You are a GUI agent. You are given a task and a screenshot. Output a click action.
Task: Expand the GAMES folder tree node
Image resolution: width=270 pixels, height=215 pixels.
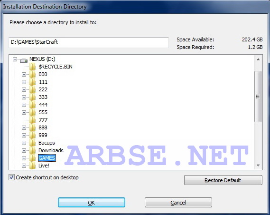click(x=24, y=158)
